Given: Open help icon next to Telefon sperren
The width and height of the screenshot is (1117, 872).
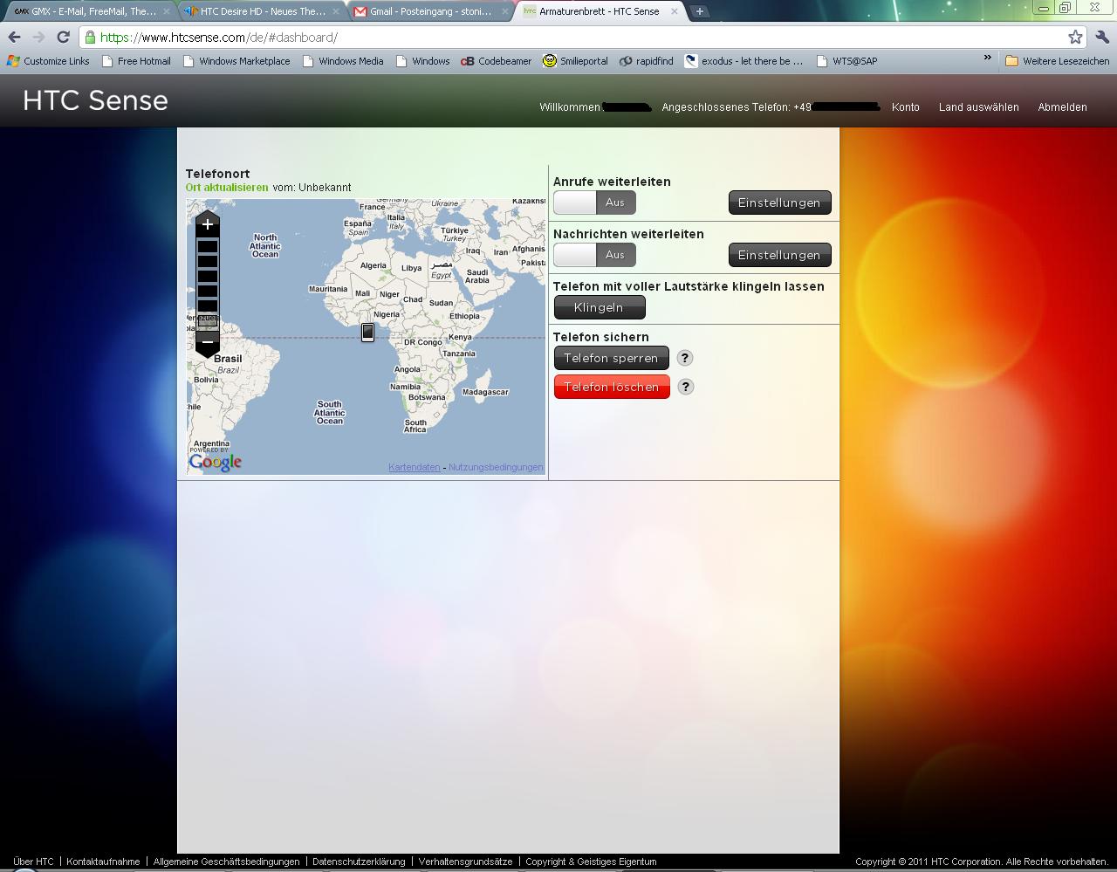Looking at the screenshot, I should 685,358.
